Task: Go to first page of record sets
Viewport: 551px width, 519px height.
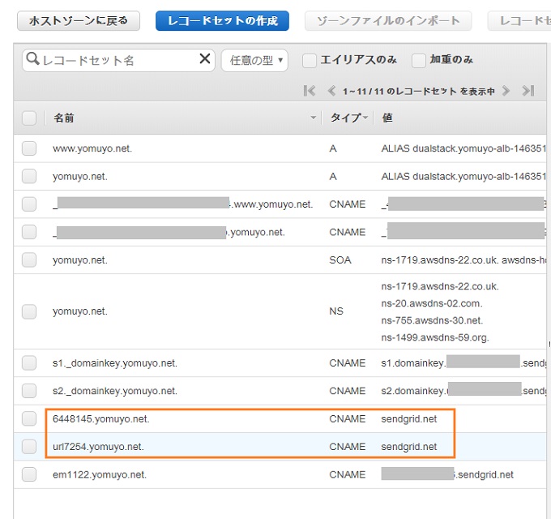Action: pyautogui.click(x=310, y=91)
